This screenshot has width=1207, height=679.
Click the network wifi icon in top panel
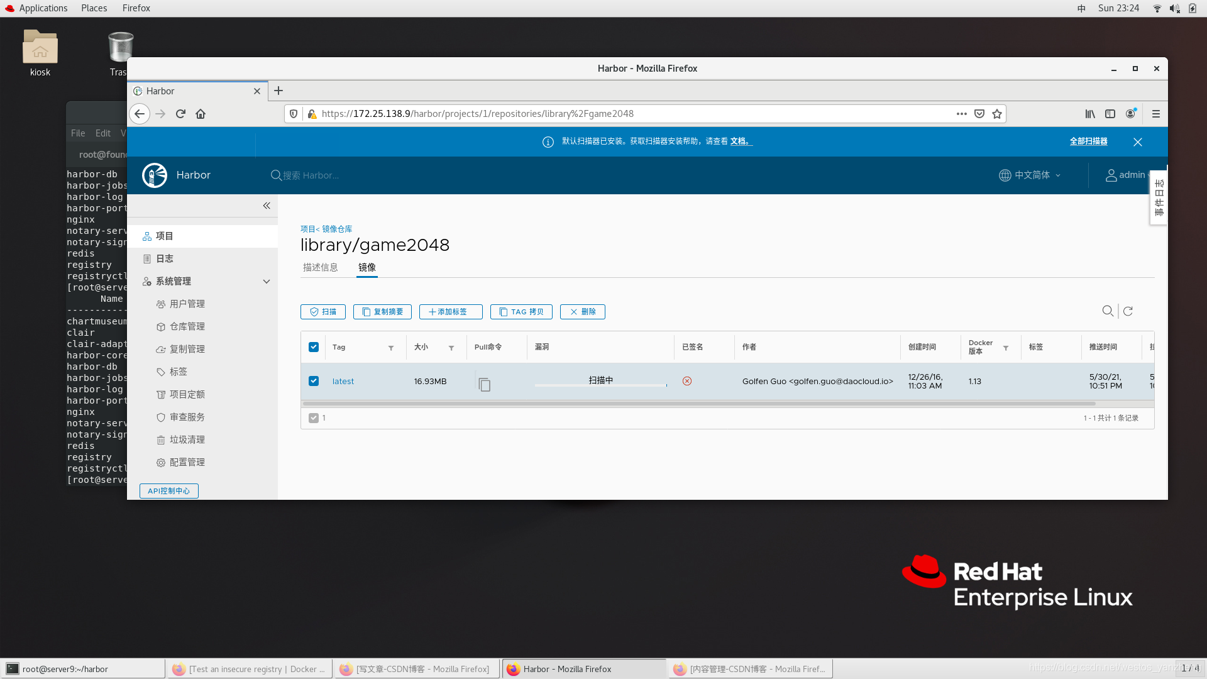pos(1157,8)
